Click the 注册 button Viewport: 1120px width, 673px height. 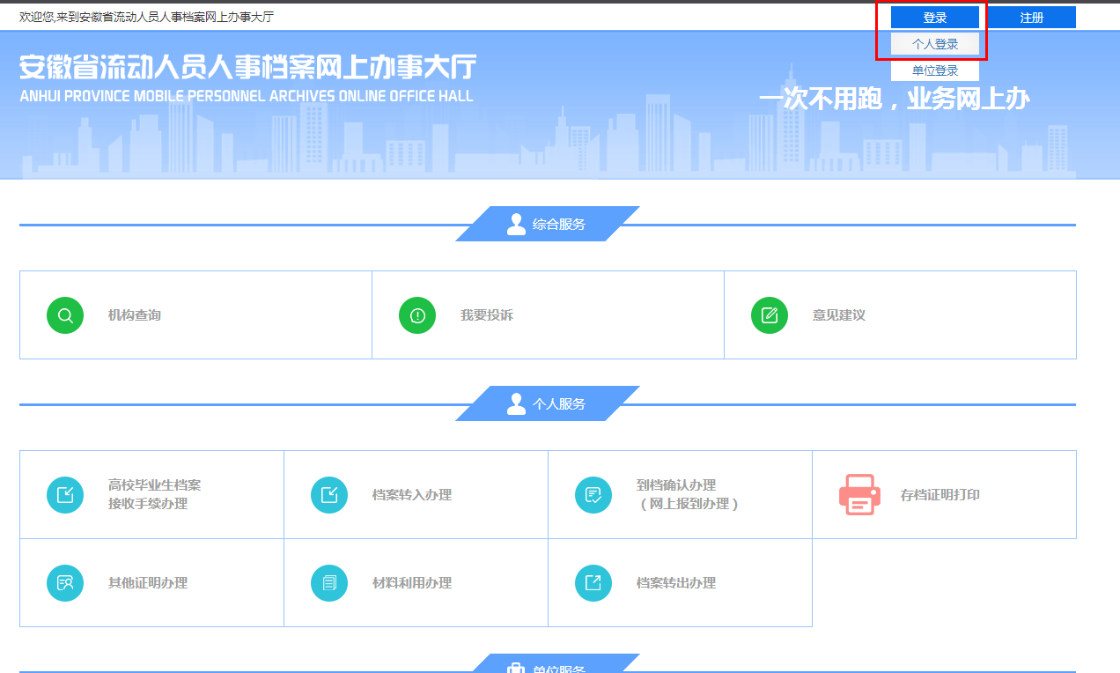pos(1032,18)
